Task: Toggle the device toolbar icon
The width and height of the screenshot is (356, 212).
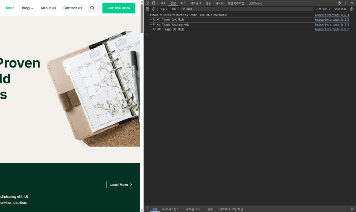Action: [x=153, y=3]
